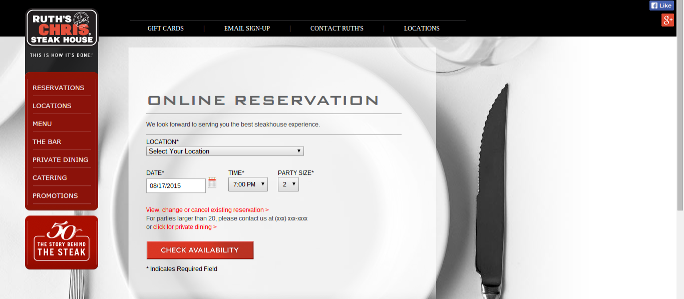Open the Party Size dropdown
The image size is (684, 299).
(288, 184)
